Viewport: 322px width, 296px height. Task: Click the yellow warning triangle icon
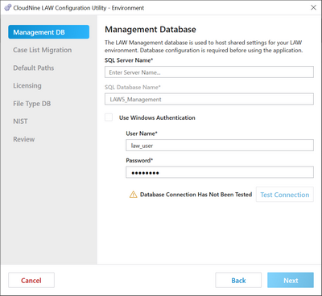coord(133,195)
